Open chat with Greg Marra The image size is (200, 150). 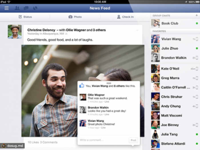[175, 78]
